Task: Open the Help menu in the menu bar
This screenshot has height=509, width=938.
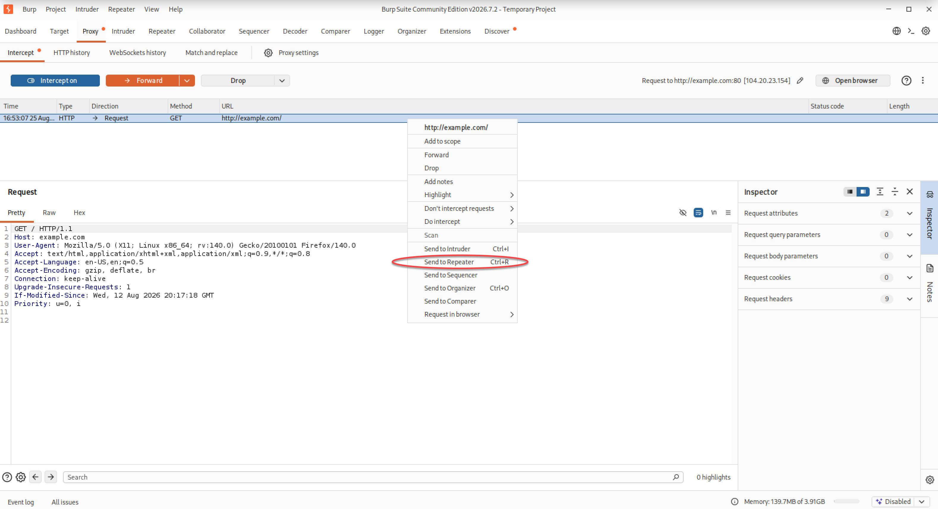Action: coord(176,9)
